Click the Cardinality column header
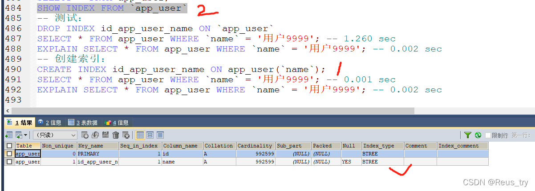This screenshot has width=535, height=191. 256,146
